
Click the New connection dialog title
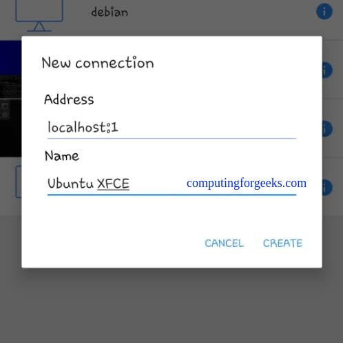(x=98, y=63)
